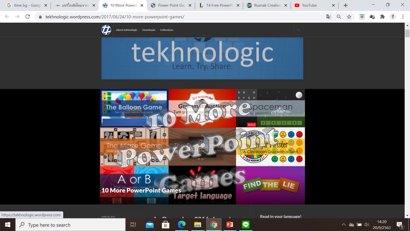Click the Find The Lie thumbnail
The image size is (410, 231).
pos(270,185)
